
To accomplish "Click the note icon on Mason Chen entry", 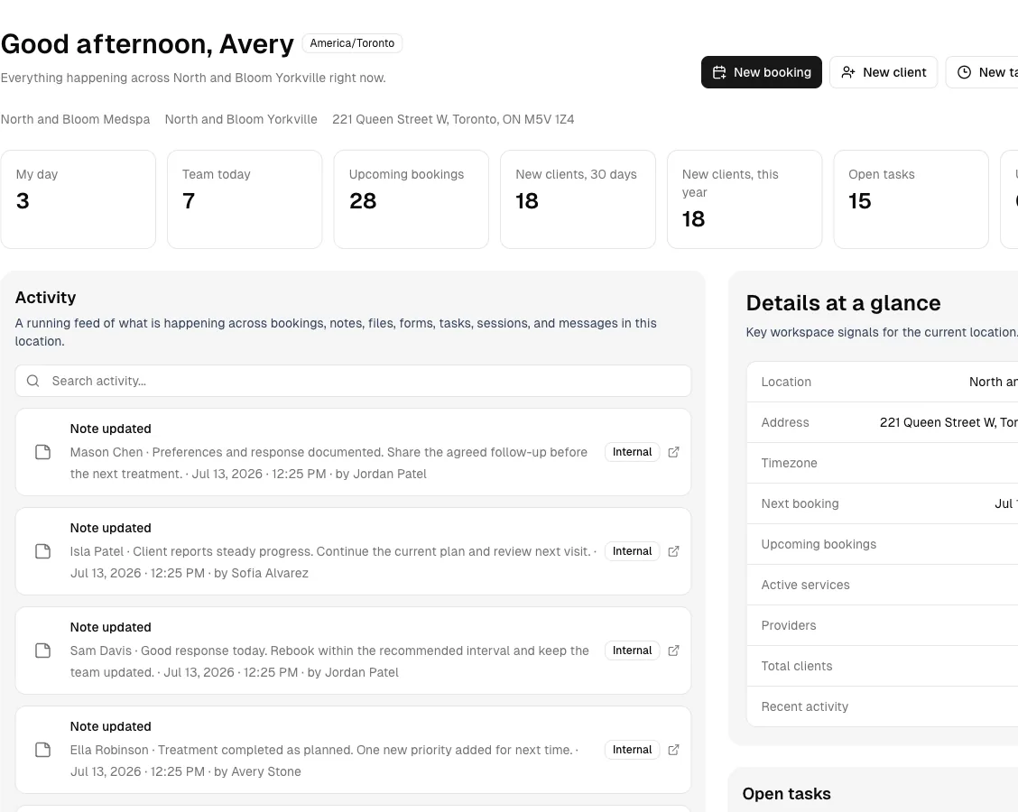I will [x=42, y=452].
